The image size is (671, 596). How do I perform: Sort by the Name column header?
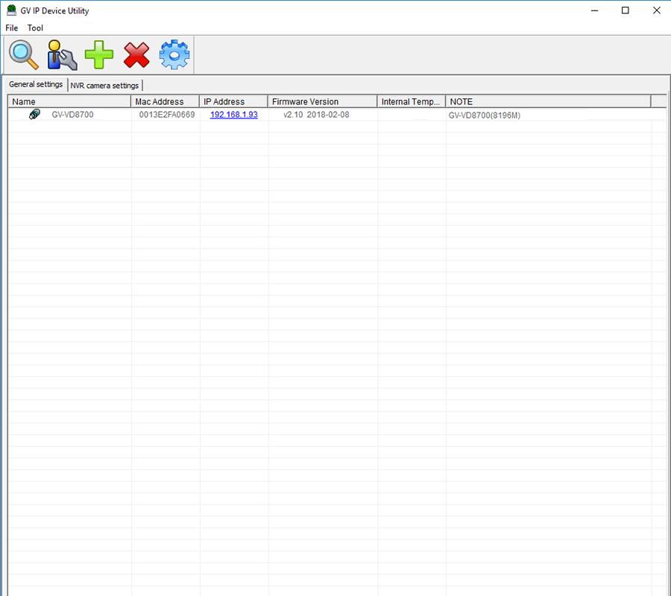click(x=69, y=101)
